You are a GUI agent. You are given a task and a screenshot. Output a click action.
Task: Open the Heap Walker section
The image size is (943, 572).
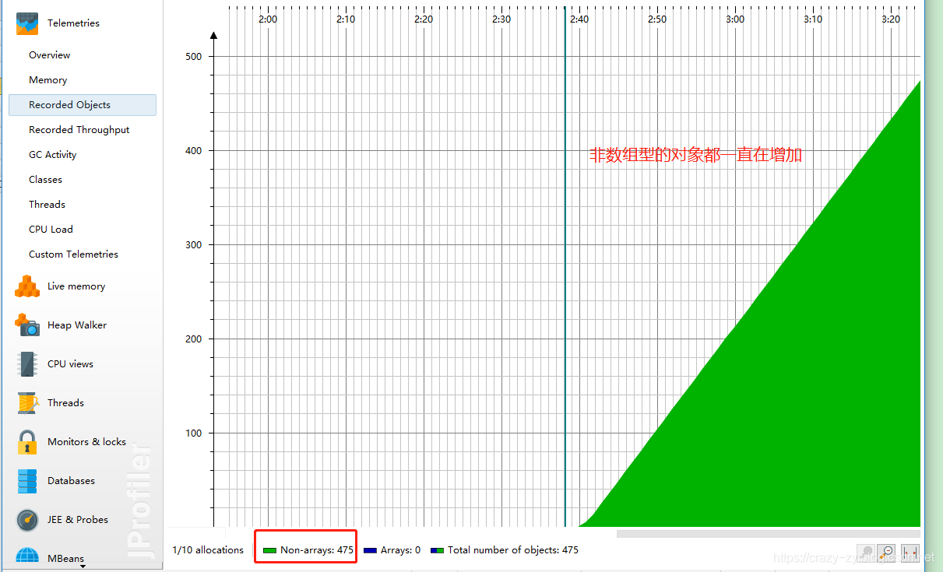pyautogui.click(x=77, y=325)
